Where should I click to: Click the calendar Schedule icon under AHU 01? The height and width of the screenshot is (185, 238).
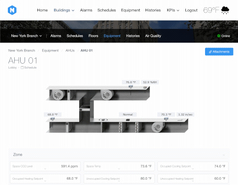pyautogui.click(x=22, y=68)
